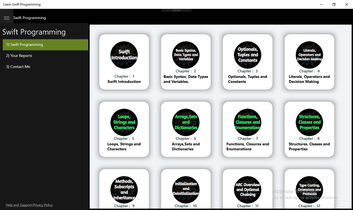This screenshot has width=353, height=210.
Task: Click the 'Literals, Operators and Decision Making' title under Chapter 4
Action: point(309,79)
